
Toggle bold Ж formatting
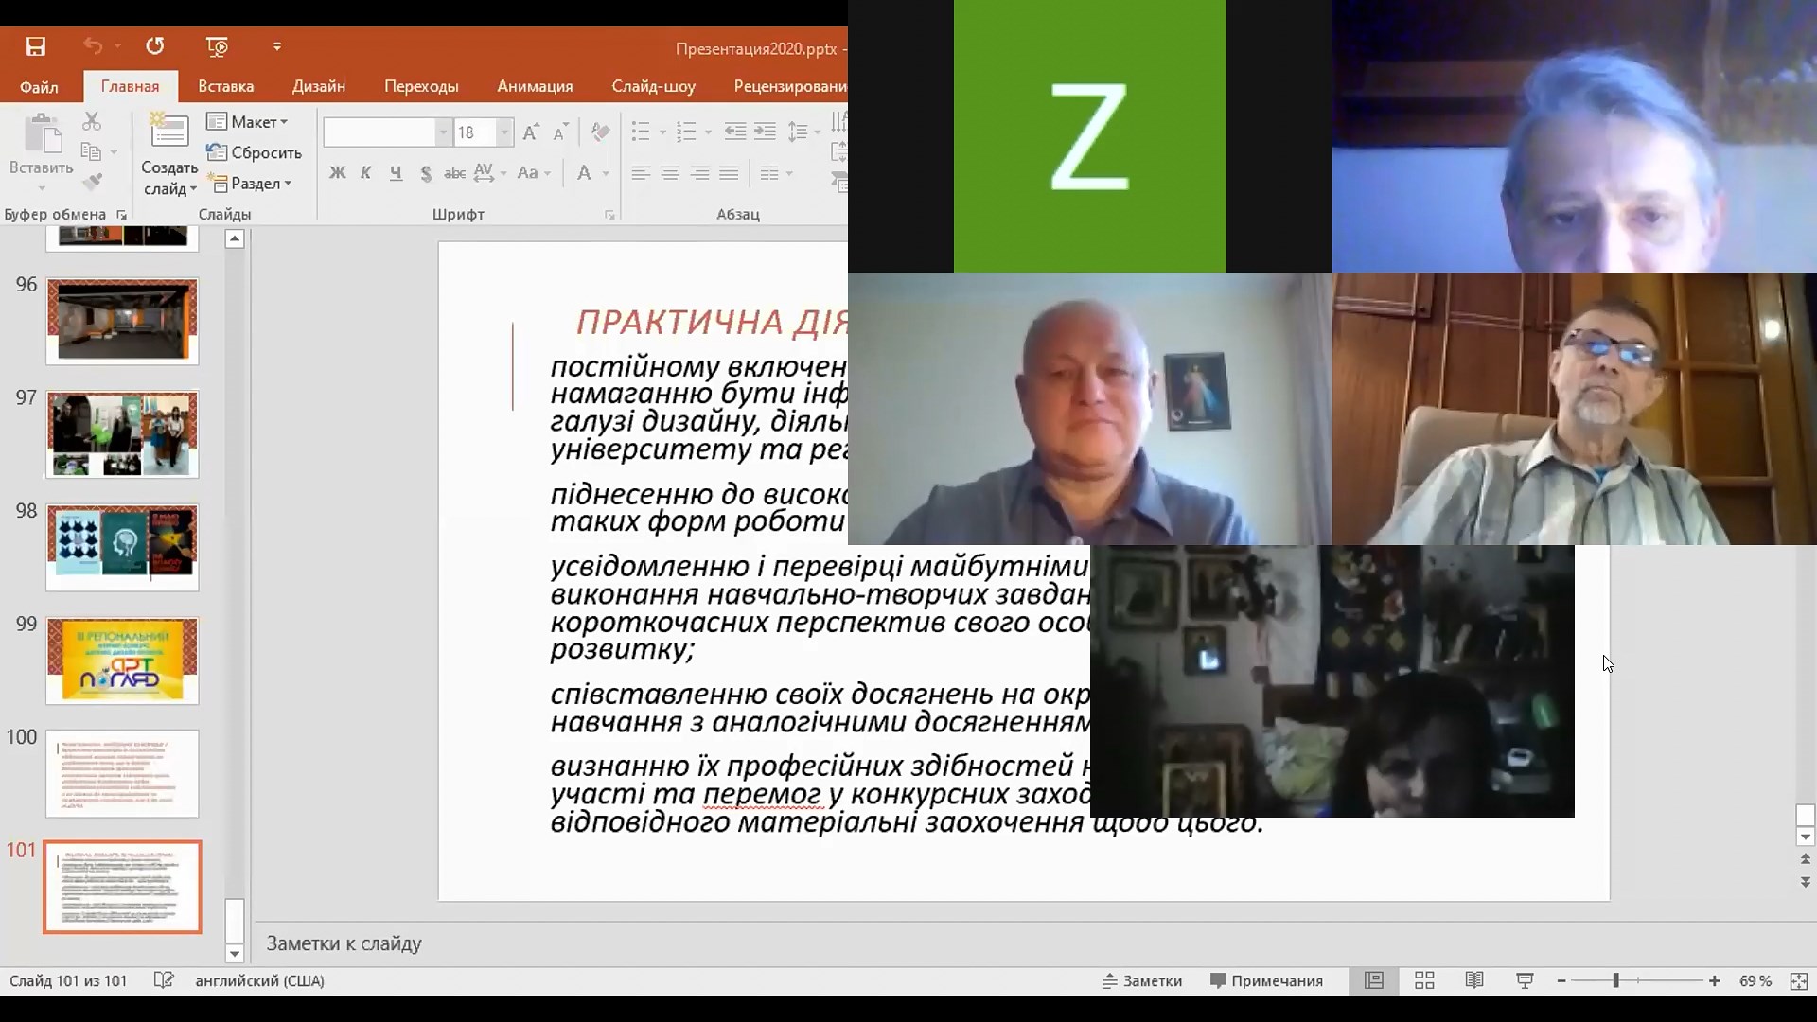(337, 173)
